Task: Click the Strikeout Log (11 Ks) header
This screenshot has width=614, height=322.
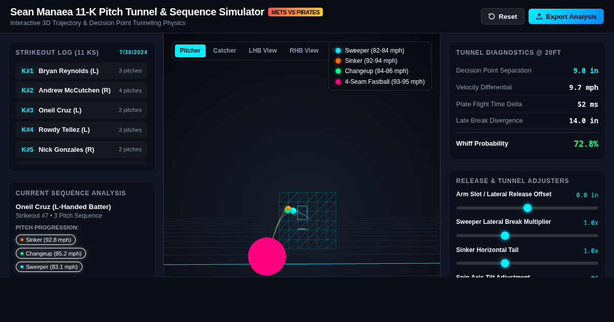Action: coord(57,53)
